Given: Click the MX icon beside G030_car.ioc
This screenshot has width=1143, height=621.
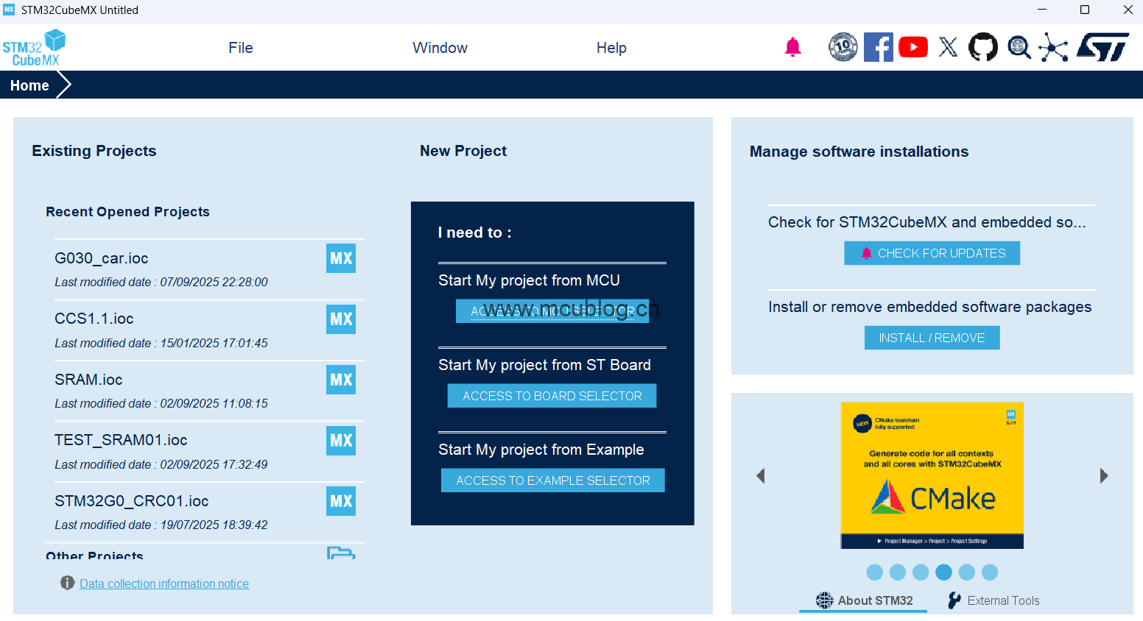Looking at the screenshot, I should click(341, 258).
